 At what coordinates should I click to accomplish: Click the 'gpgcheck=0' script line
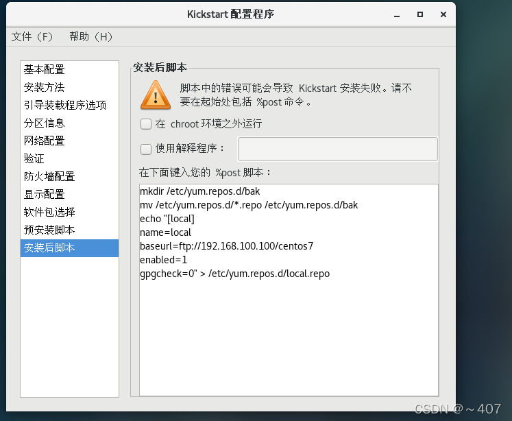pyautogui.click(x=234, y=274)
